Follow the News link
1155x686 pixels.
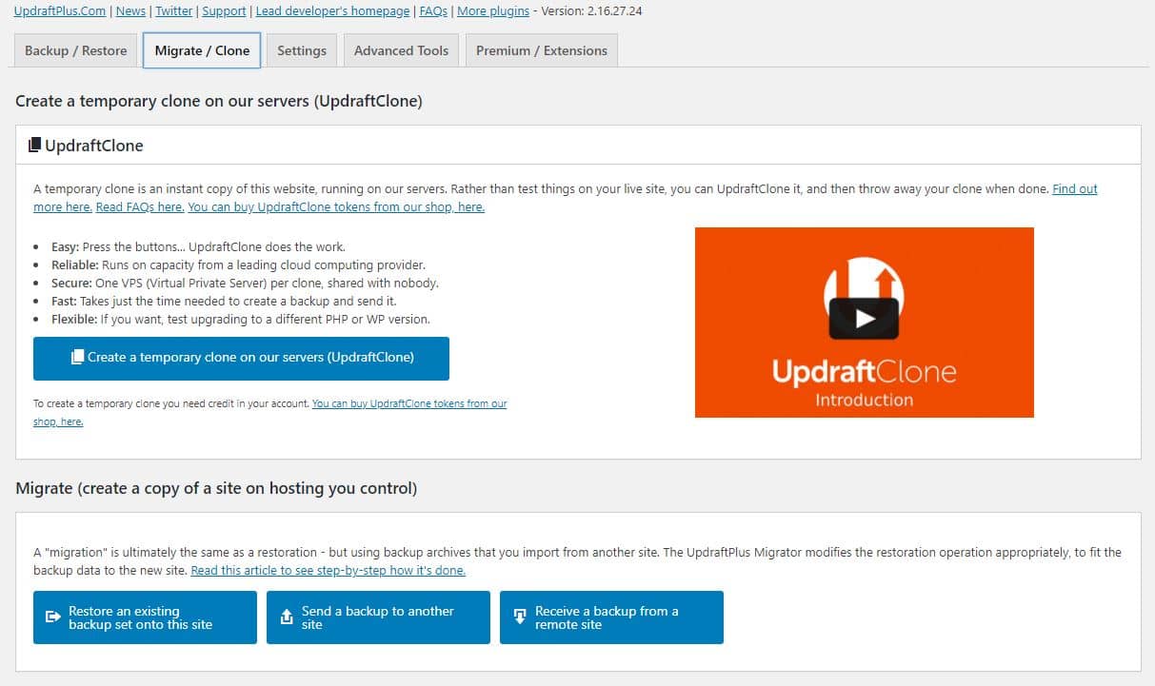(x=131, y=11)
